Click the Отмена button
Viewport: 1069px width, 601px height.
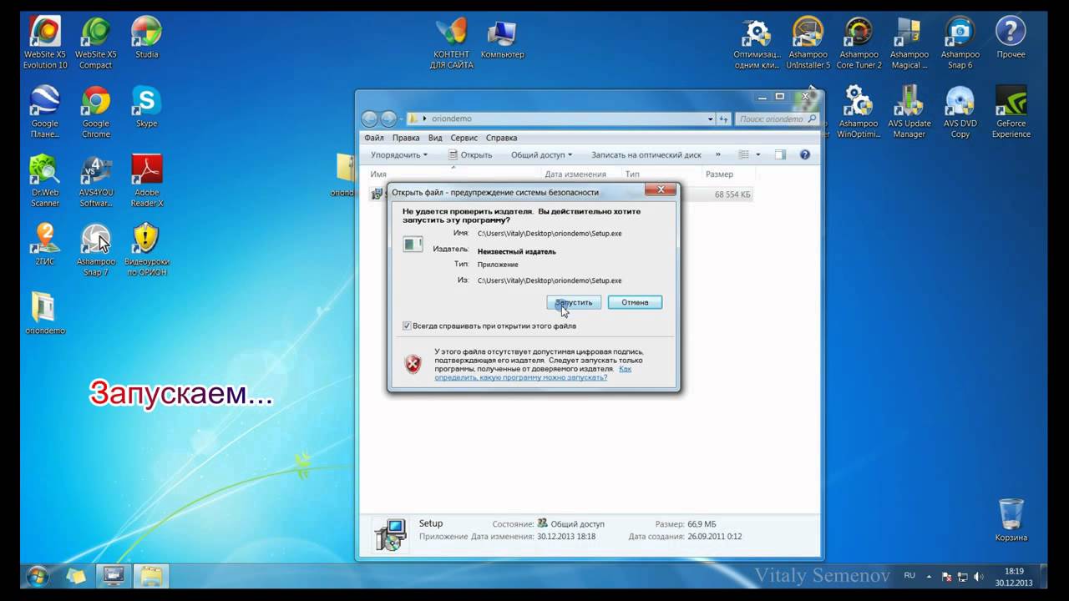pos(635,302)
